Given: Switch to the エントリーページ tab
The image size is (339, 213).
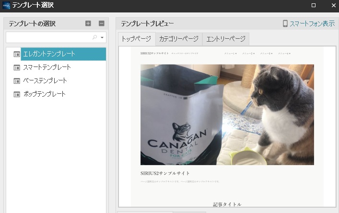Looking at the screenshot, I should [x=226, y=39].
